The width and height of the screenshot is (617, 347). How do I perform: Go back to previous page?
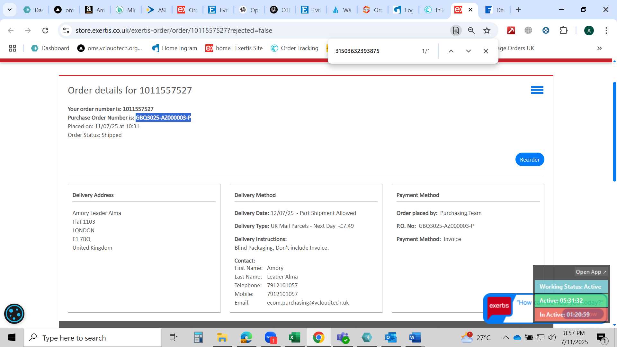11,31
